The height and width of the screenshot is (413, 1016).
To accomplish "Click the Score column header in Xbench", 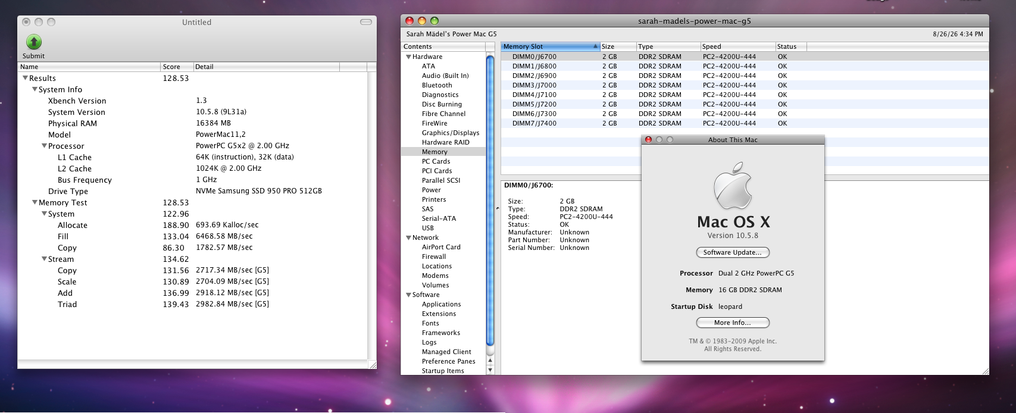I will pos(177,67).
